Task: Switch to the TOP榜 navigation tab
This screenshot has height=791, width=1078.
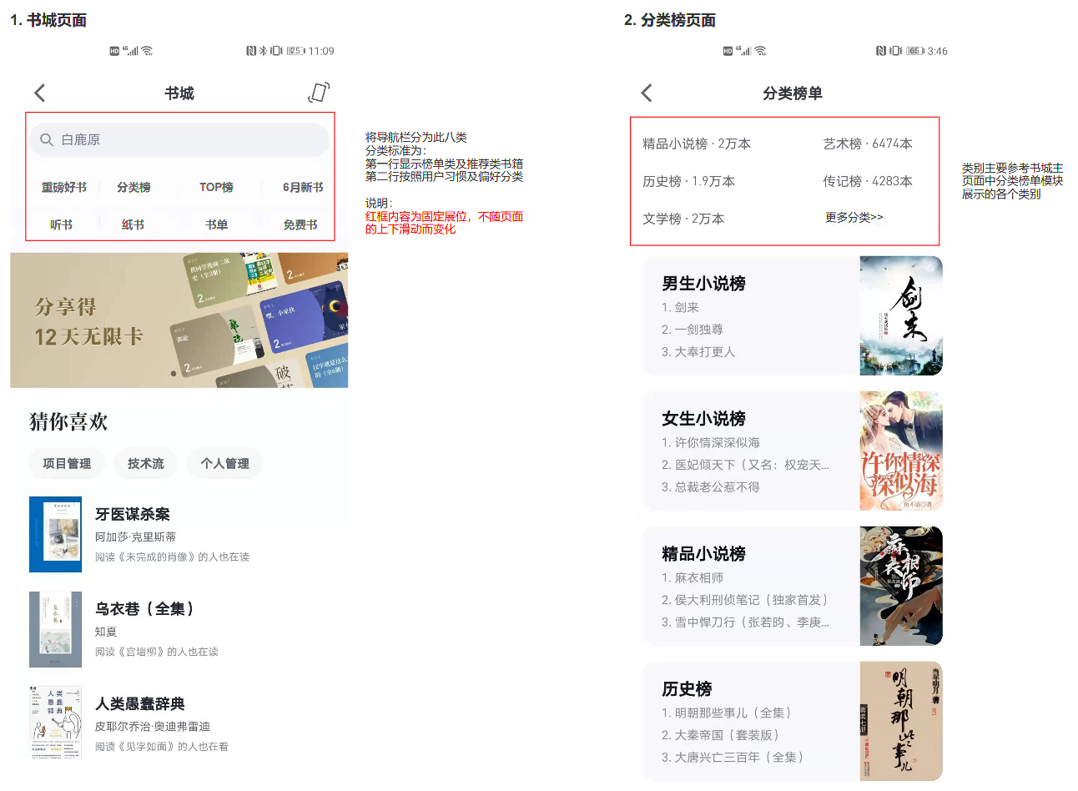Action: click(x=215, y=187)
